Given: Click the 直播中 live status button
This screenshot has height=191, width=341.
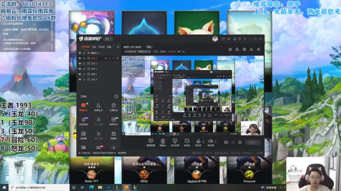Looking at the screenshot, I should [x=253, y=142].
